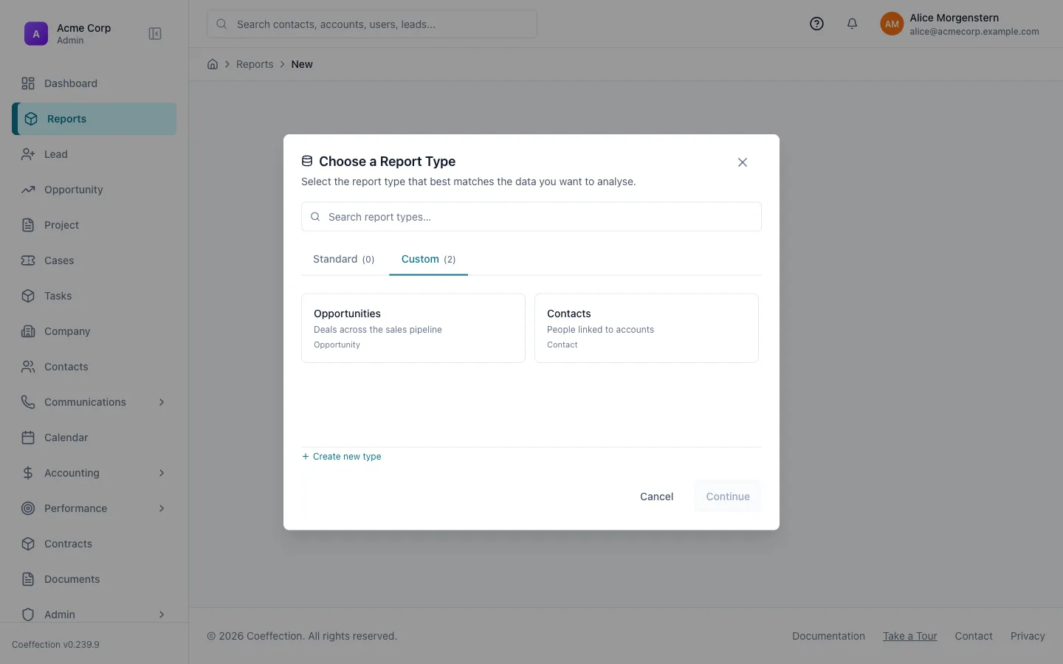Expand the Performance submenu chevron
The width and height of the screenshot is (1063, 664).
point(162,508)
